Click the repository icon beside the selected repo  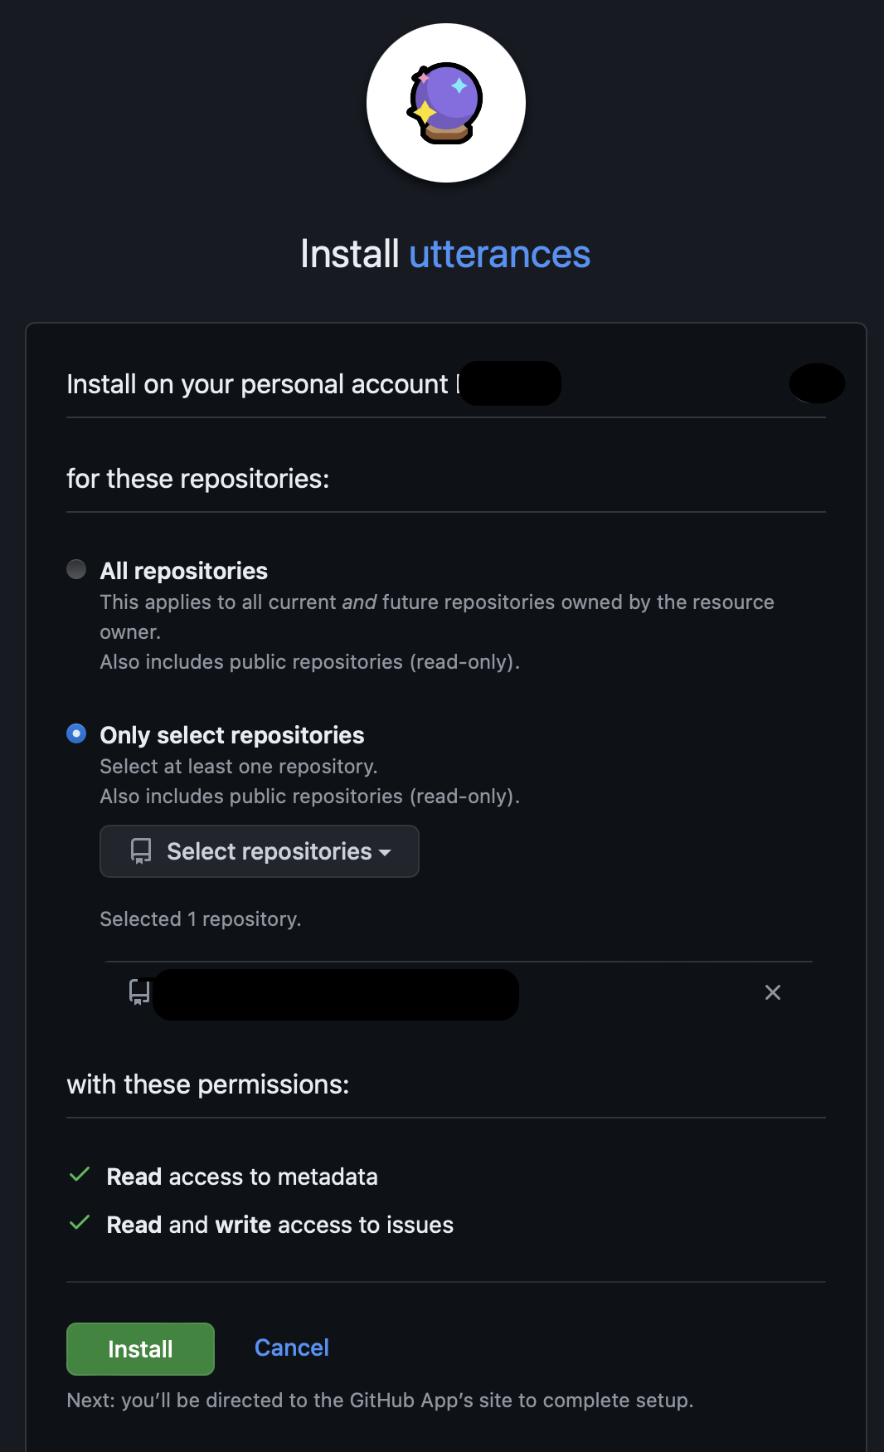tap(139, 992)
